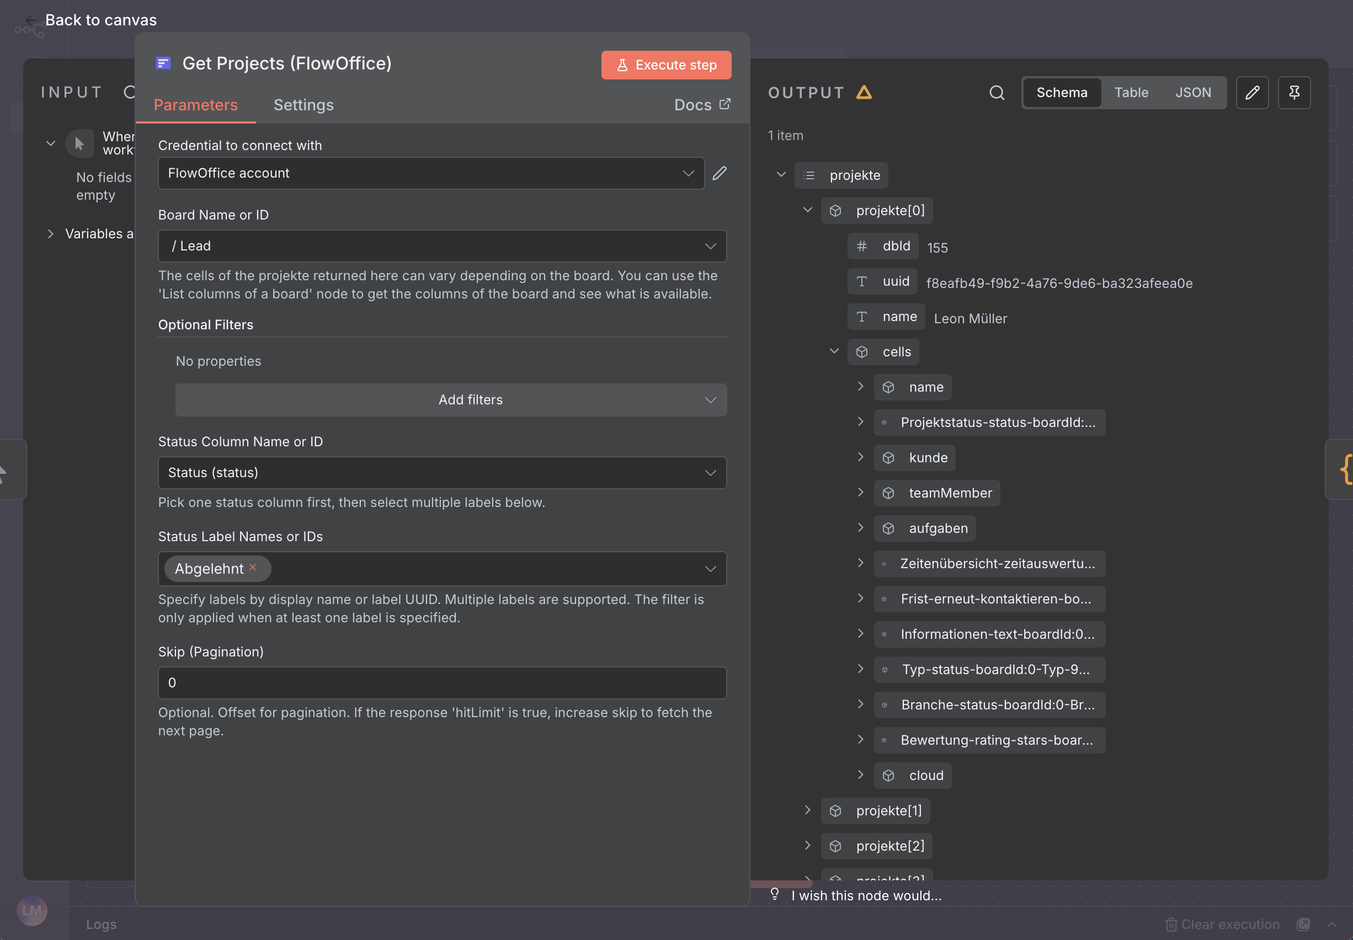
Task: Switch output view to JSON
Action: [1194, 93]
